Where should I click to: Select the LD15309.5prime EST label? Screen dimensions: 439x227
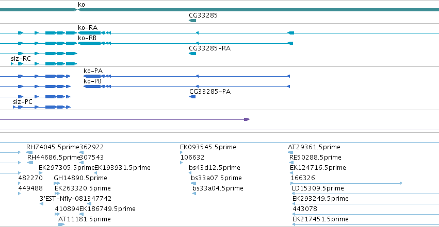point(318,188)
